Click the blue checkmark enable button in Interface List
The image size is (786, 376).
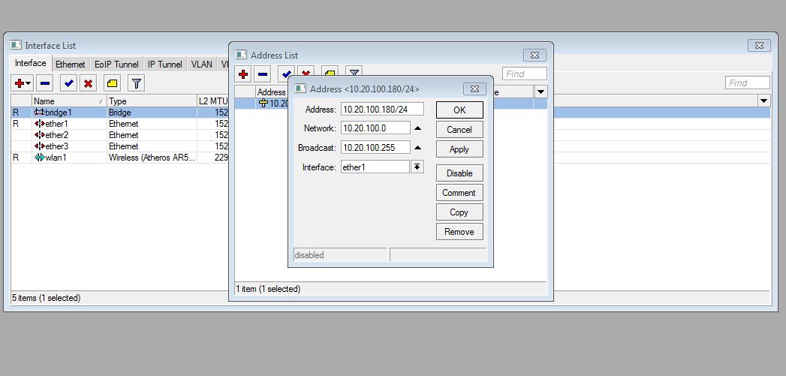point(68,83)
